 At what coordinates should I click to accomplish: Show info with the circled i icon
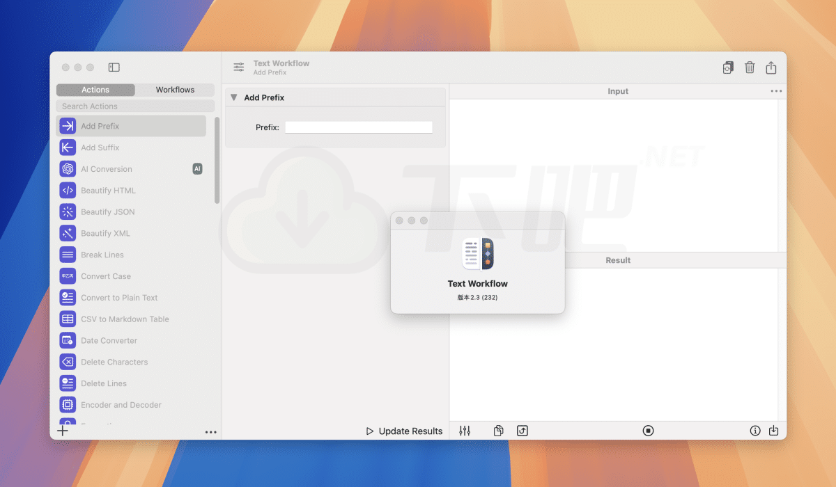pyautogui.click(x=755, y=431)
